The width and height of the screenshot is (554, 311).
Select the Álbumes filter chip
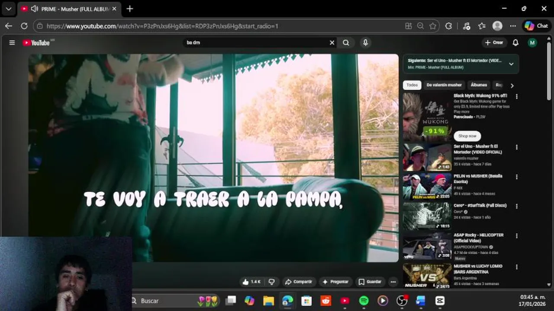[479, 85]
